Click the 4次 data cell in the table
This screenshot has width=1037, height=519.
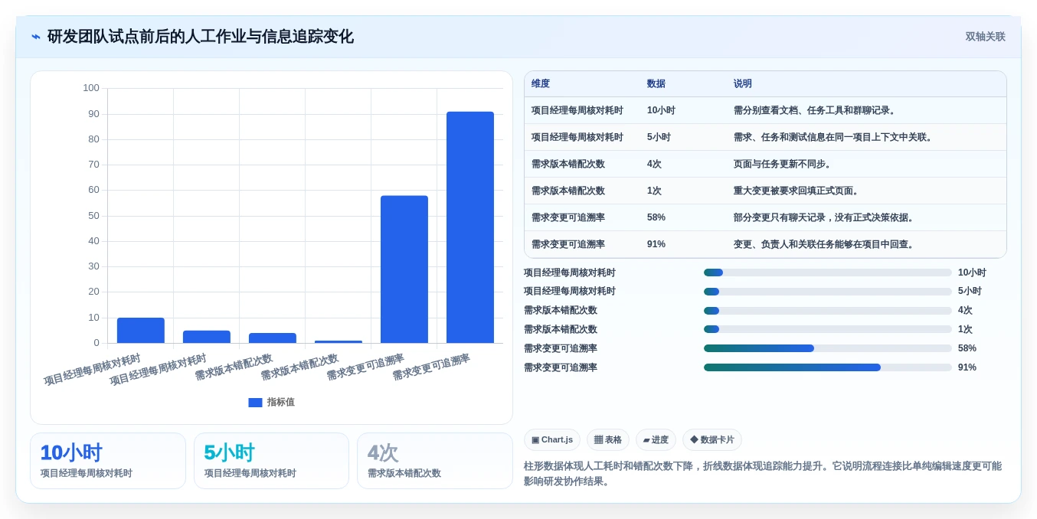pyautogui.click(x=655, y=165)
